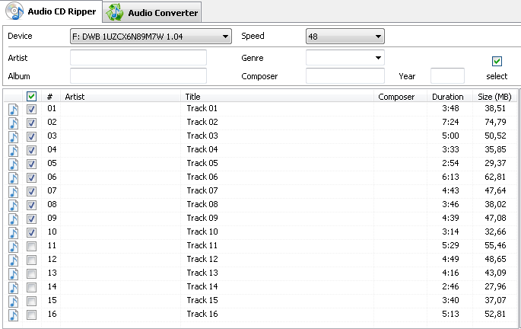521x329 pixels.
Task: Check the checkbox for Track 11
Action: 32,247
